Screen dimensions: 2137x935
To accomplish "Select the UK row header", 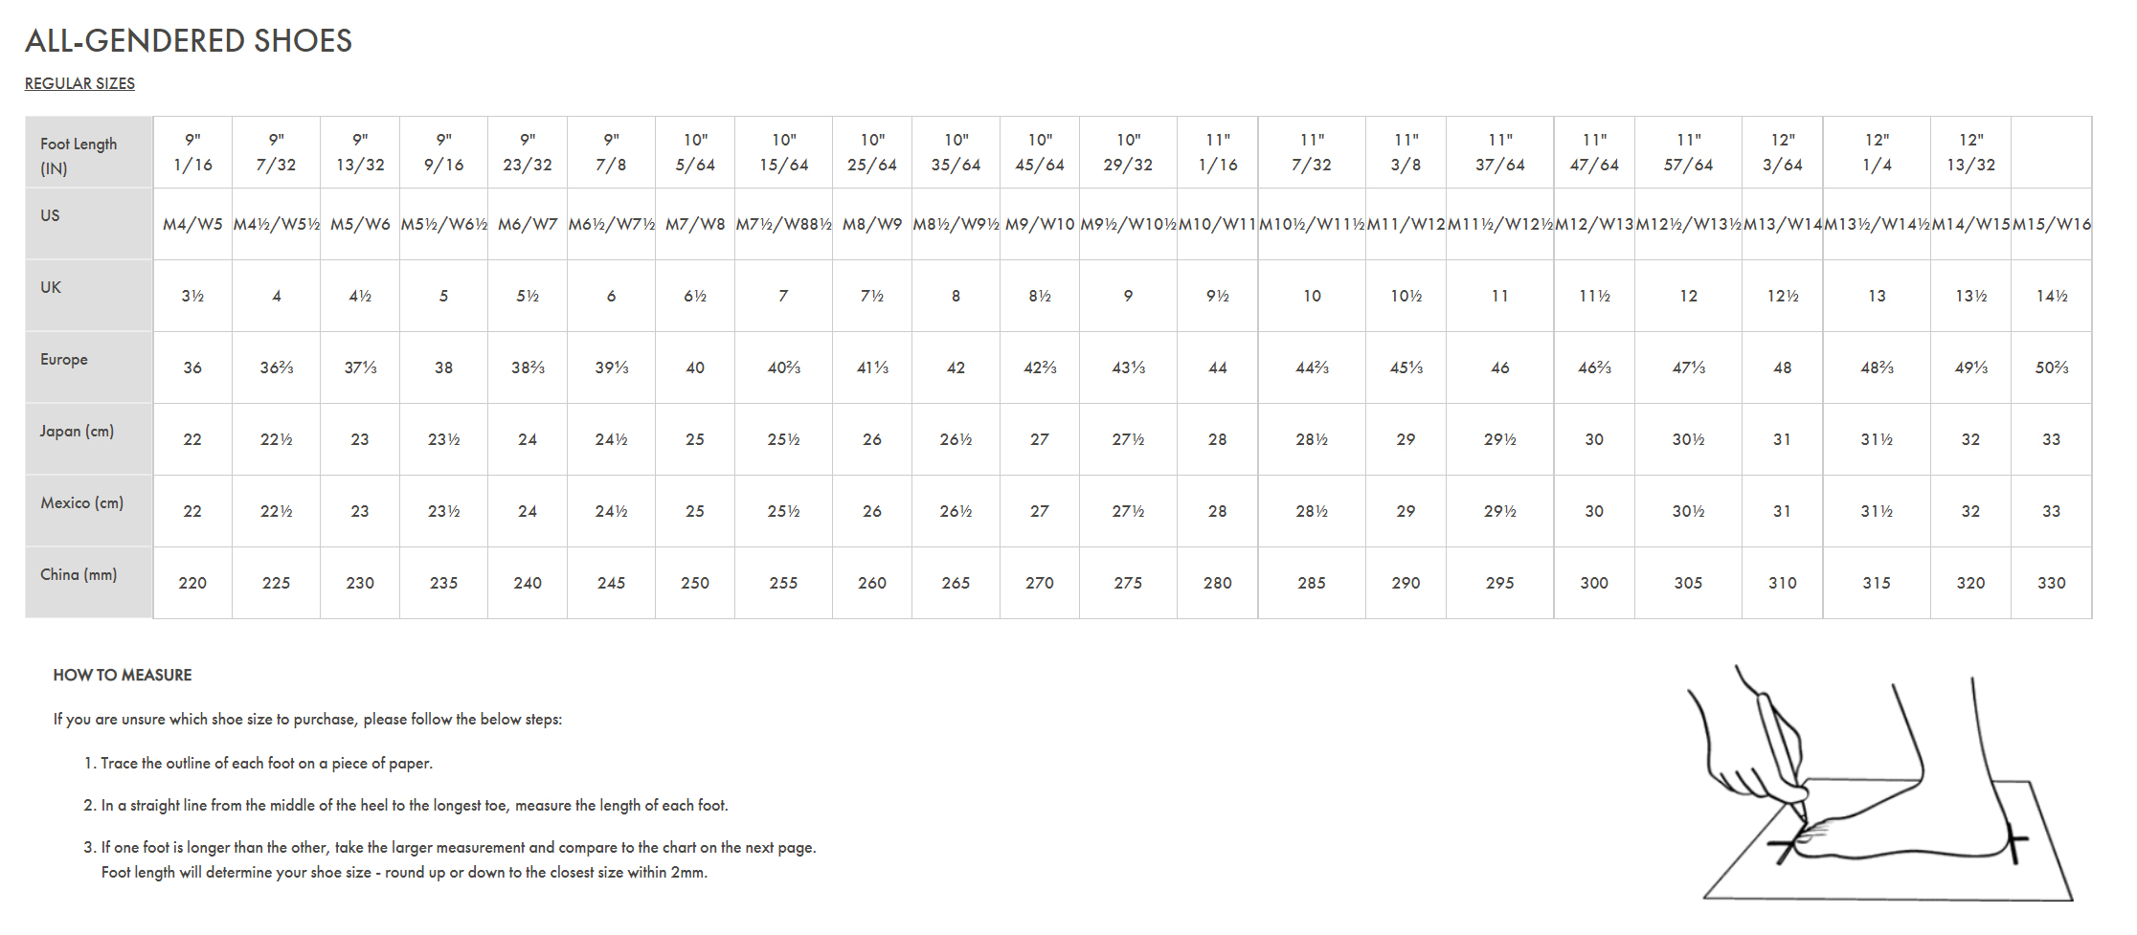I will pyautogui.click(x=89, y=296).
